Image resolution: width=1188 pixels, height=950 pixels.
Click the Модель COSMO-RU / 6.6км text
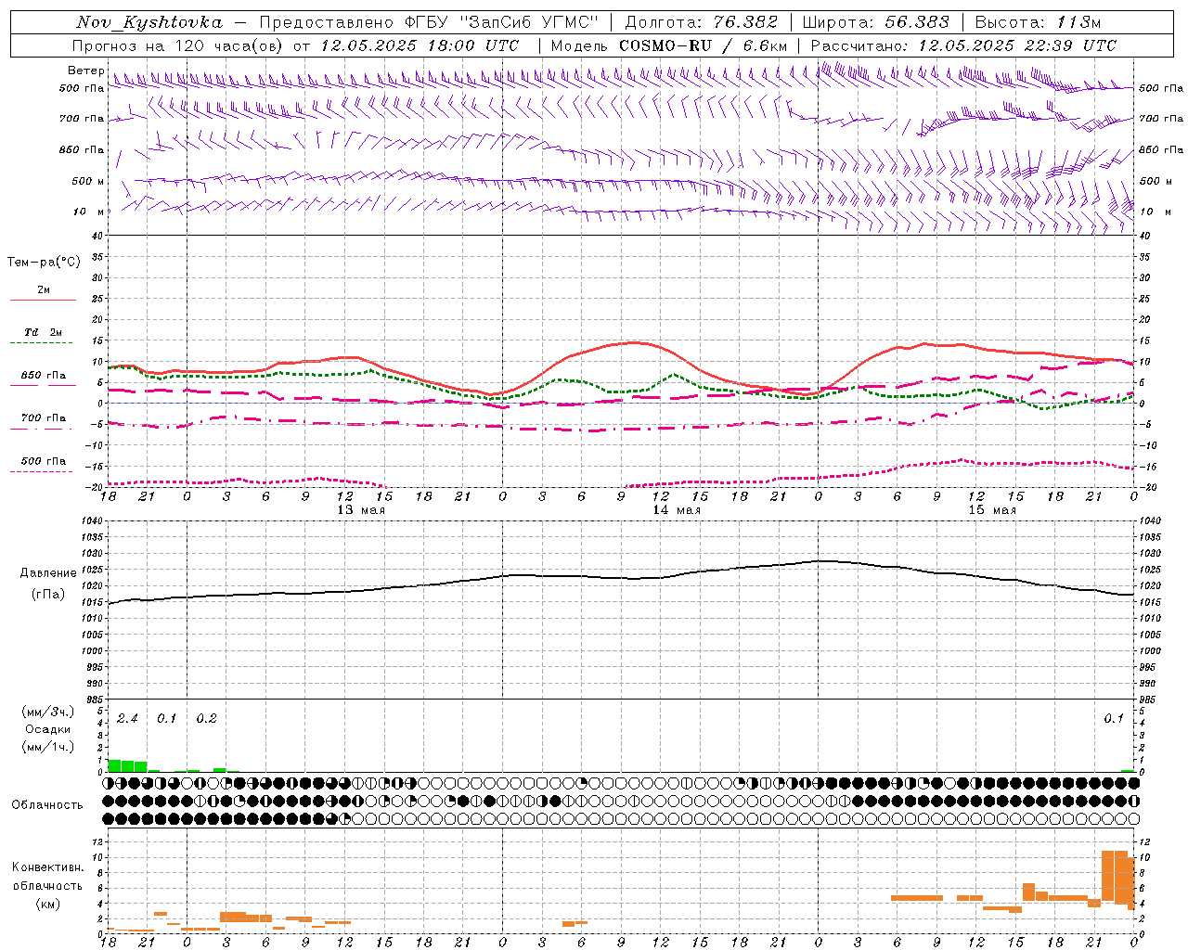669,45
